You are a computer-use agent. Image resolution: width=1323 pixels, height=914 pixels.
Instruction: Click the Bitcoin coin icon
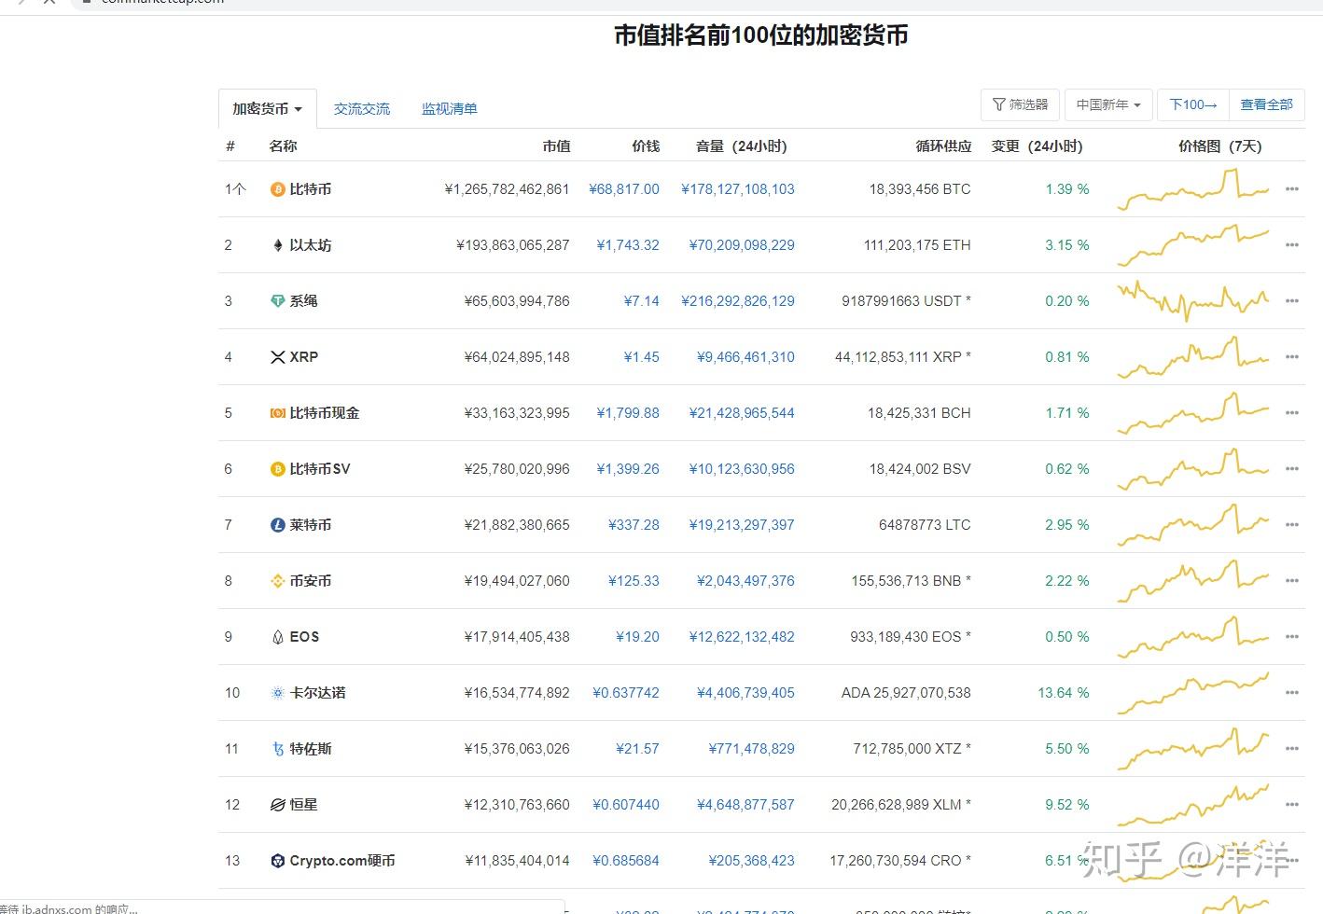click(x=277, y=189)
